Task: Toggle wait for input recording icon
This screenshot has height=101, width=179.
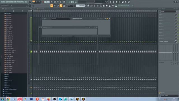Action: click(x=55, y=2)
